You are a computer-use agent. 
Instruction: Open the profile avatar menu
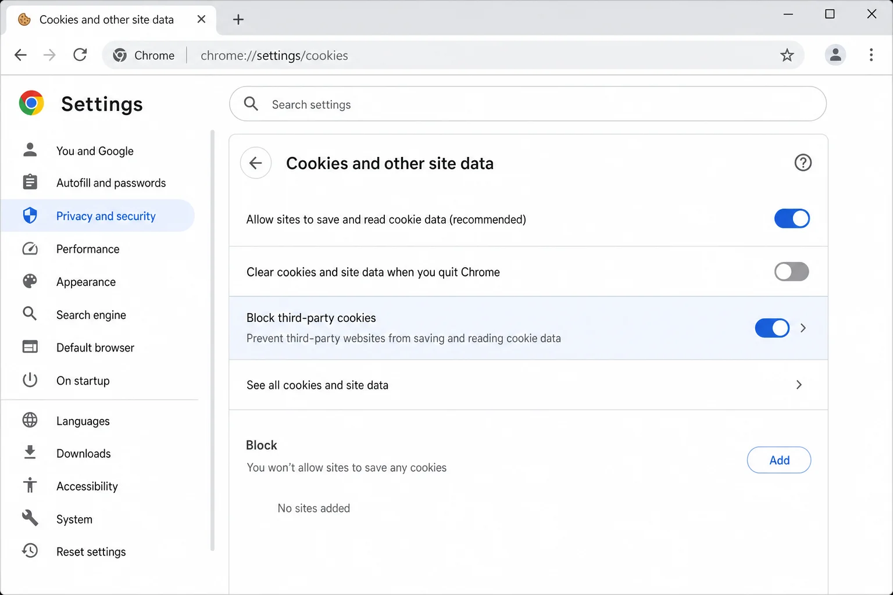tap(835, 55)
